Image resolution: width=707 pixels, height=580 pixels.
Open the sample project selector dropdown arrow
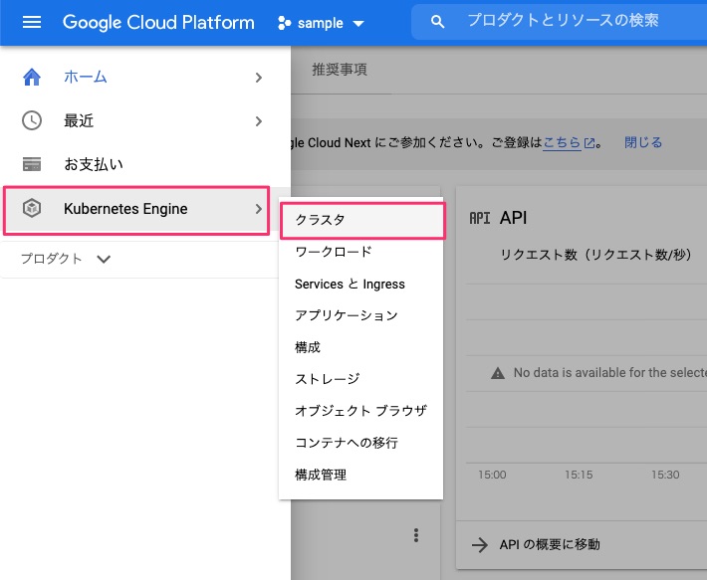click(358, 24)
